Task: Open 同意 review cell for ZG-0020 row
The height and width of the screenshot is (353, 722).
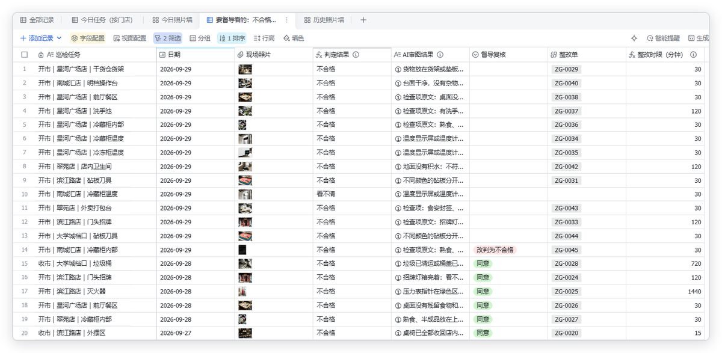Action: click(508, 333)
